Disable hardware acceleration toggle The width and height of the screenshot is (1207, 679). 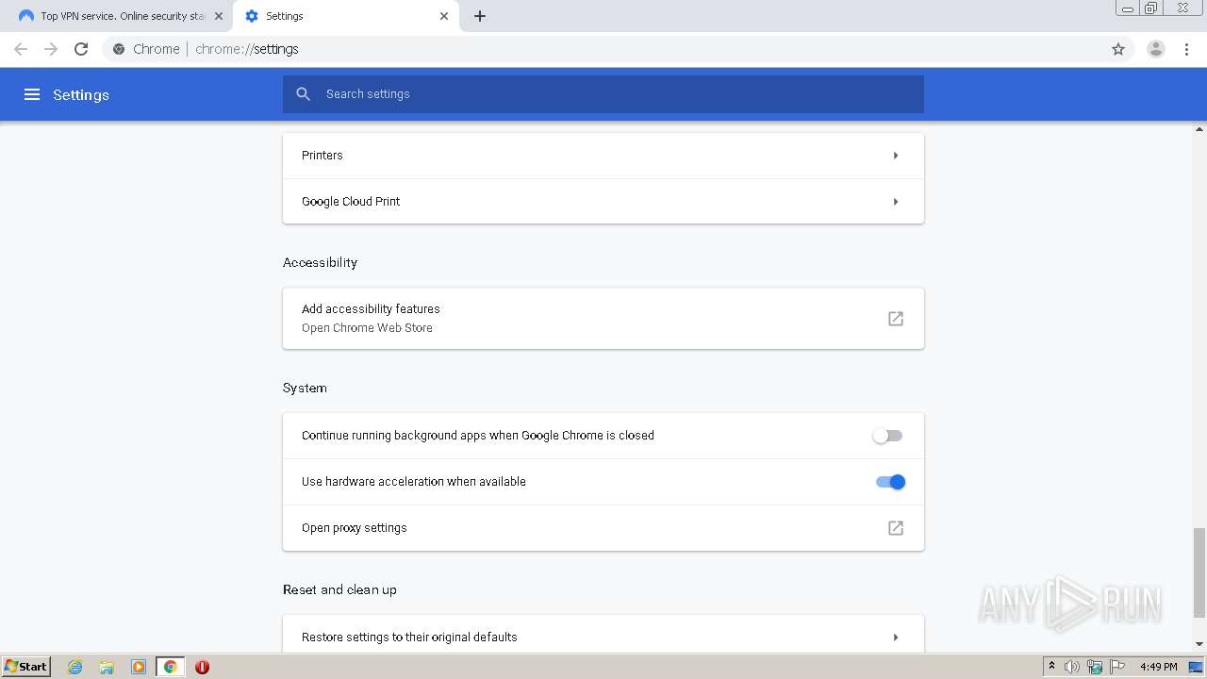890,482
